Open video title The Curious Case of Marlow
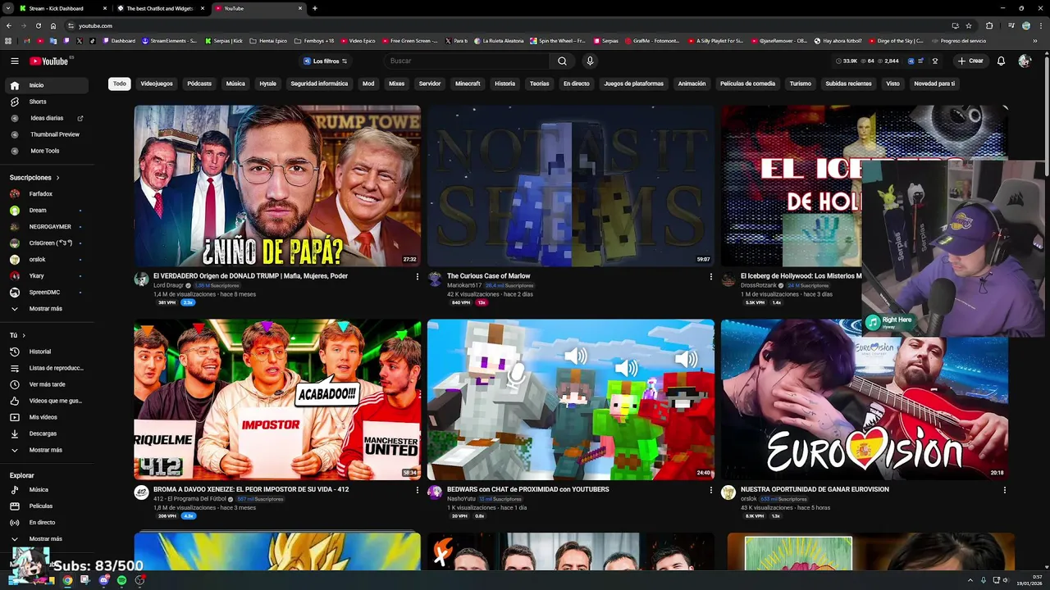1050x590 pixels. tap(488, 276)
